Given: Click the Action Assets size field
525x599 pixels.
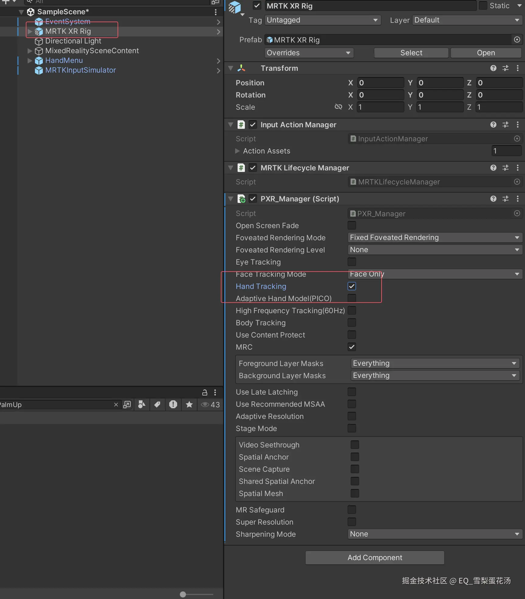Looking at the screenshot, I should [507, 151].
